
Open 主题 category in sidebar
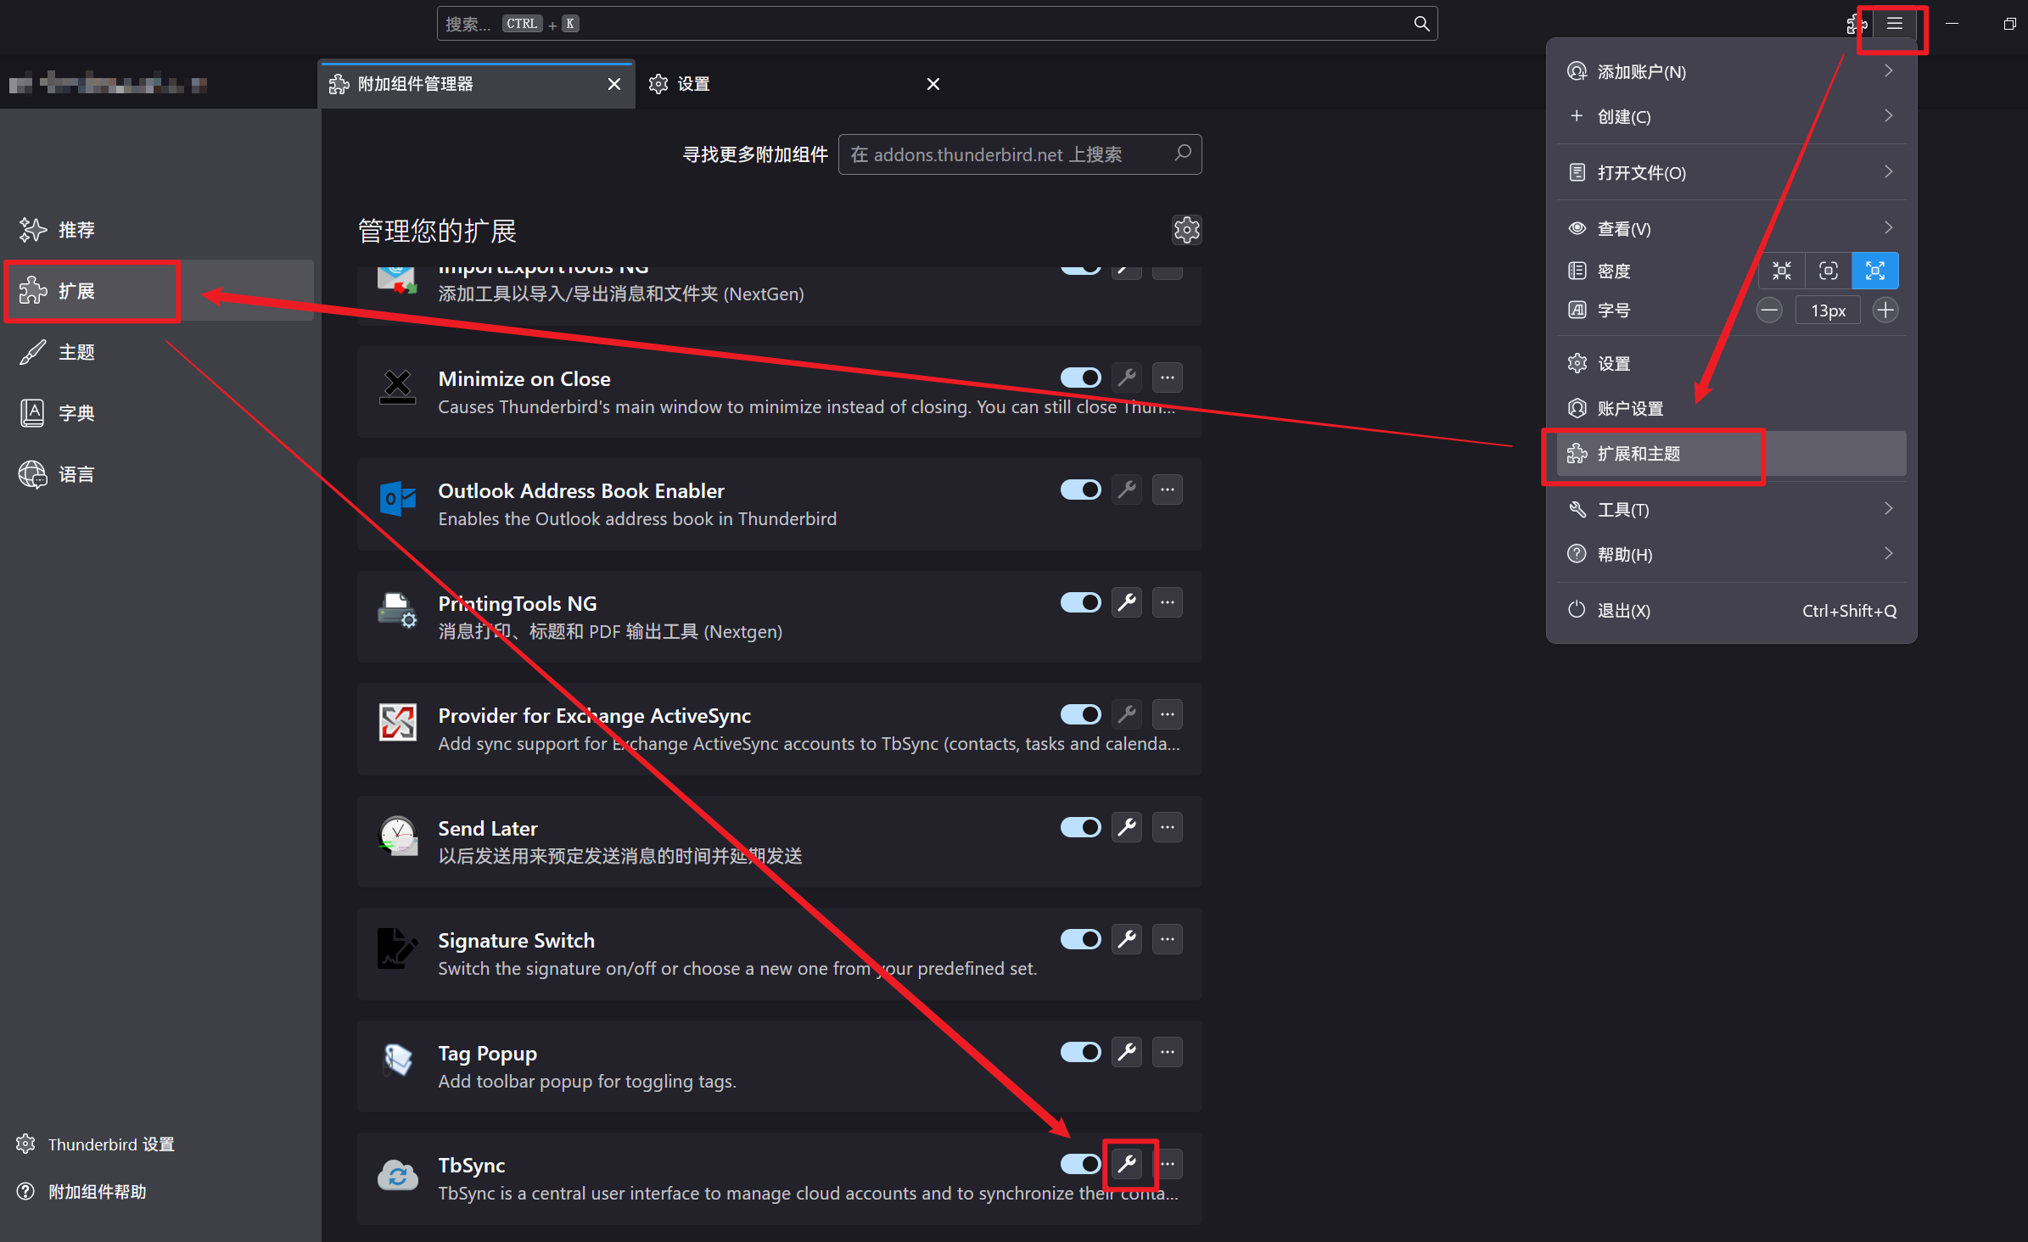pos(160,351)
